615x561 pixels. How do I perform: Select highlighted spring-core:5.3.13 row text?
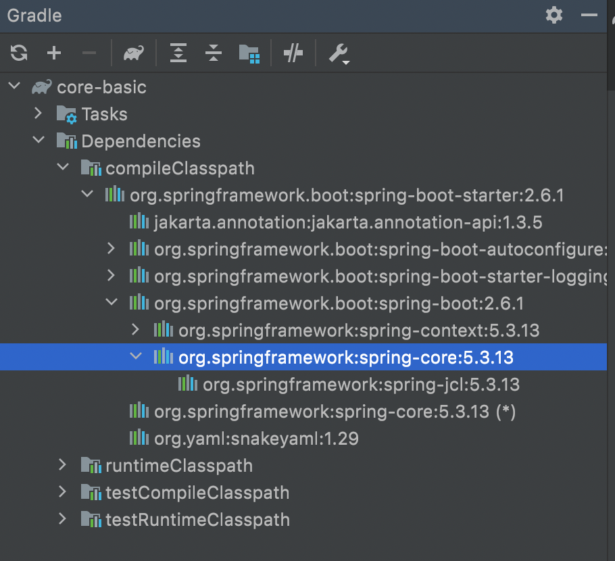(x=345, y=358)
